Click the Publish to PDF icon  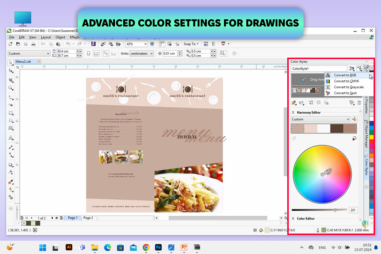point(118,44)
